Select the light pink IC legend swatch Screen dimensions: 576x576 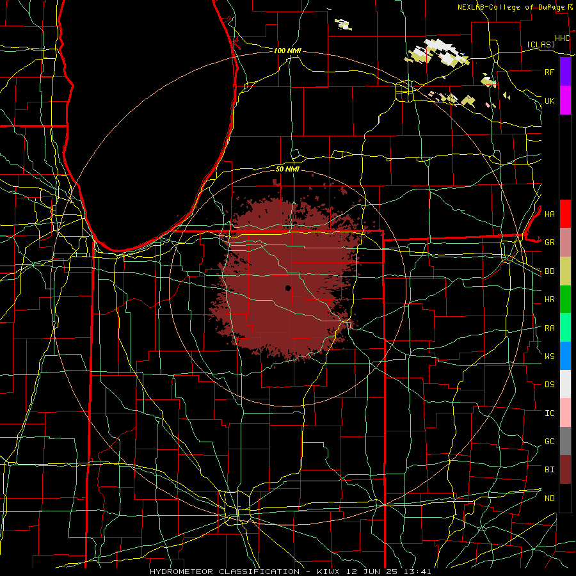click(565, 413)
